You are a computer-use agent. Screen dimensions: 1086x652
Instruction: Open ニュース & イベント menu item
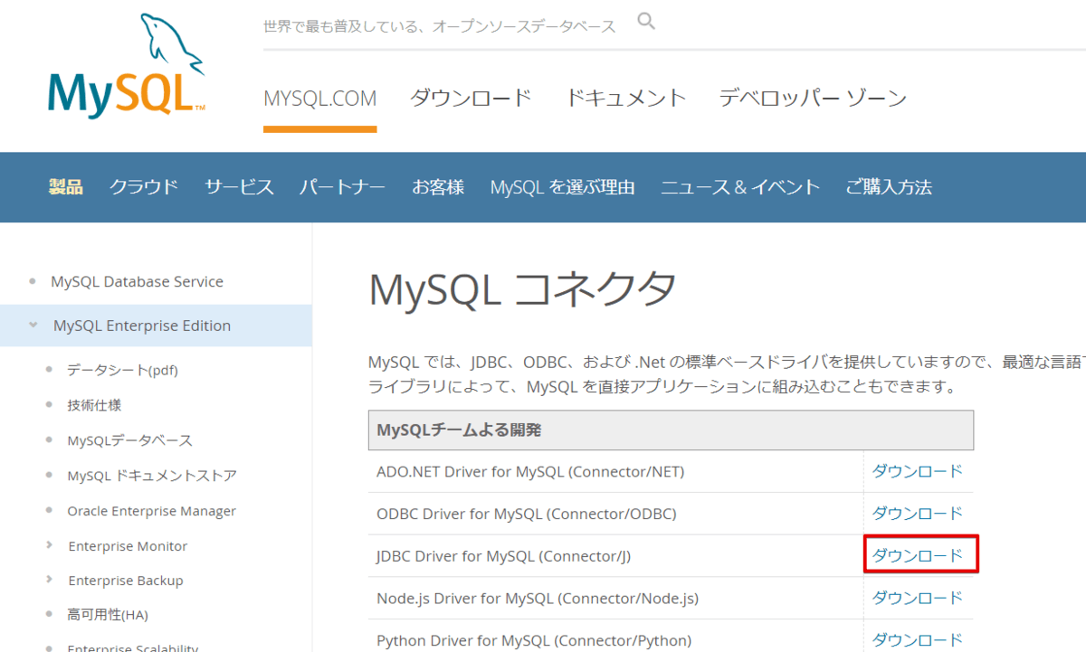[740, 187]
